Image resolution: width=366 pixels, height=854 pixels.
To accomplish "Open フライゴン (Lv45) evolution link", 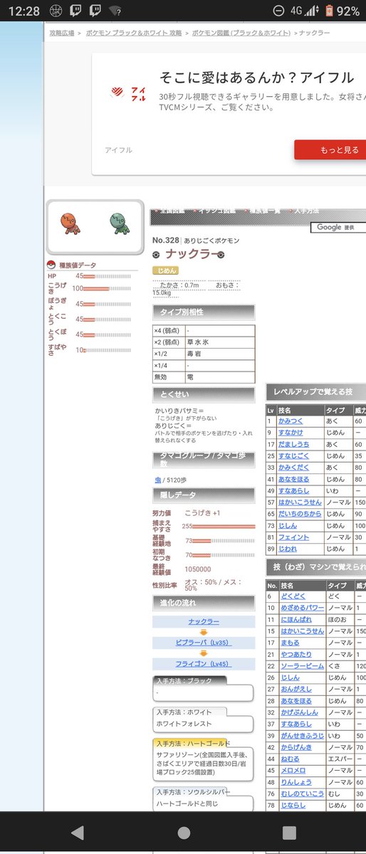I will point(203,663).
